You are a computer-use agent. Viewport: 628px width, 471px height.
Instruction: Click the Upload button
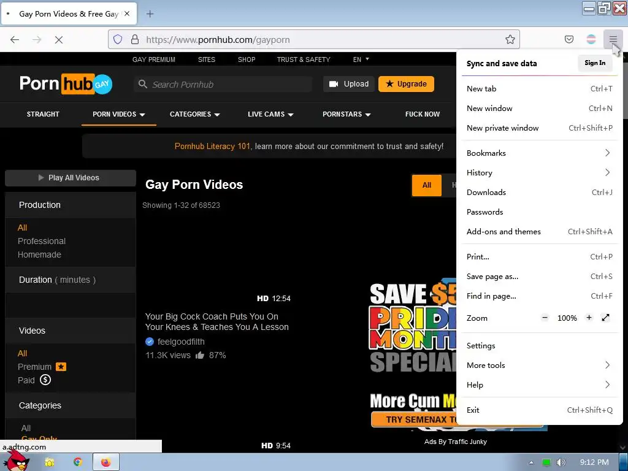click(x=349, y=84)
